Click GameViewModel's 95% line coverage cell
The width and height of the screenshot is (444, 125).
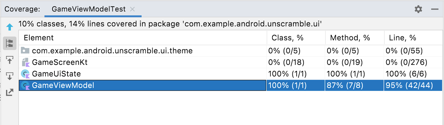coord(409,86)
